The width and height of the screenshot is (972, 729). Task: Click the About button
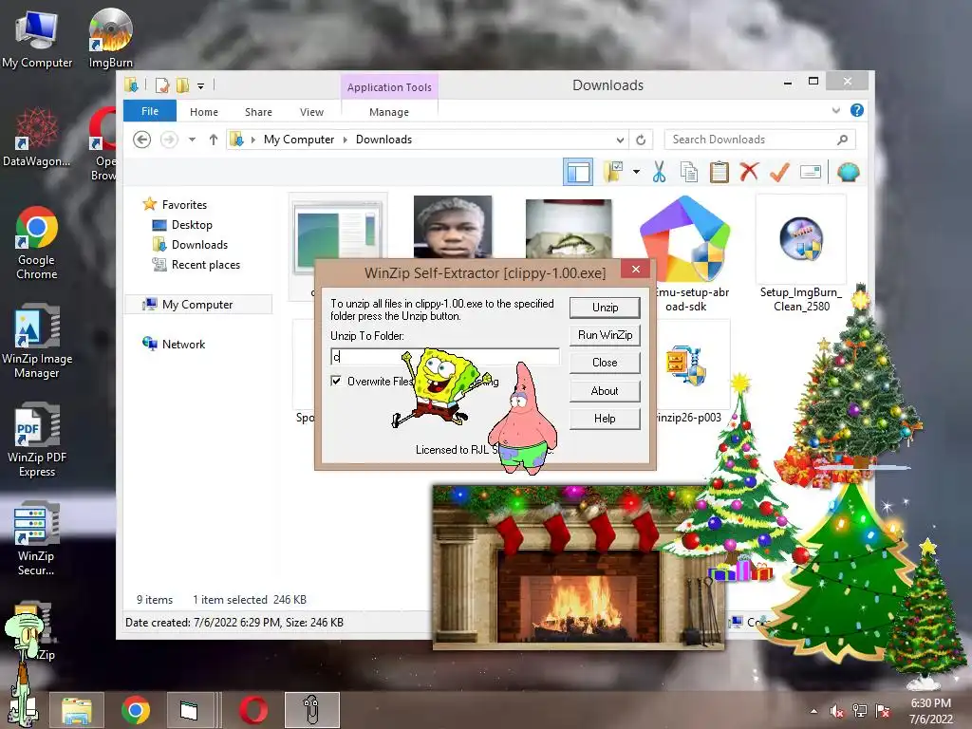pos(605,391)
